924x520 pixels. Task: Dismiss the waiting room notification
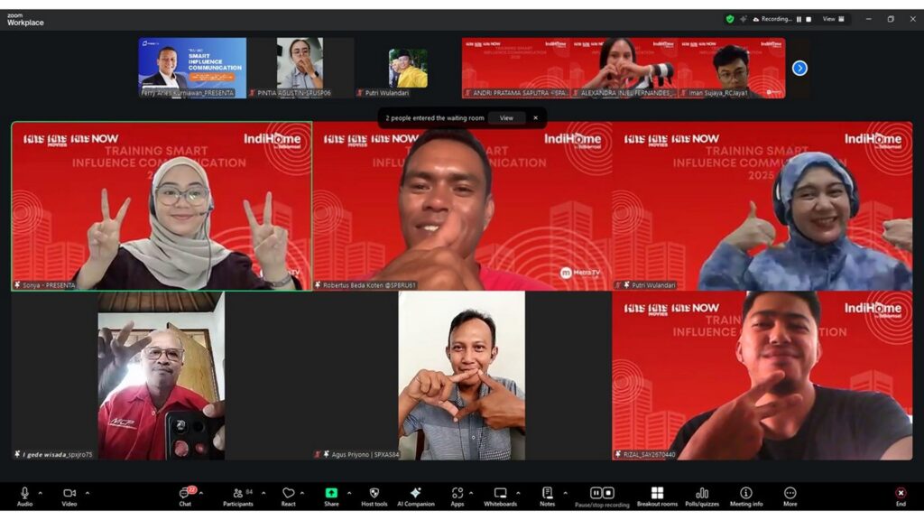click(x=536, y=118)
